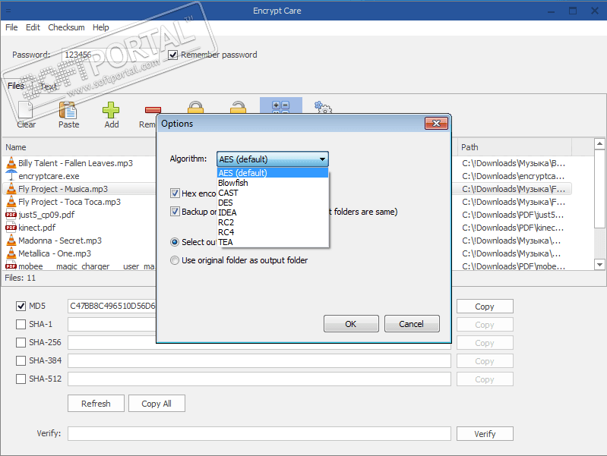Enable the SHA-256 checkbox
The width and height of the screenshot is (607, 456).
coord(21,342)
